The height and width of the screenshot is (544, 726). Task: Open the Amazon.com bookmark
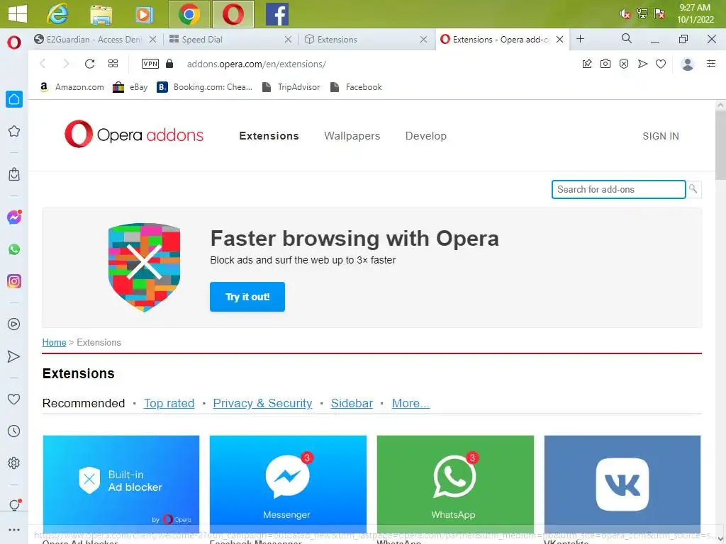(72, 87)
